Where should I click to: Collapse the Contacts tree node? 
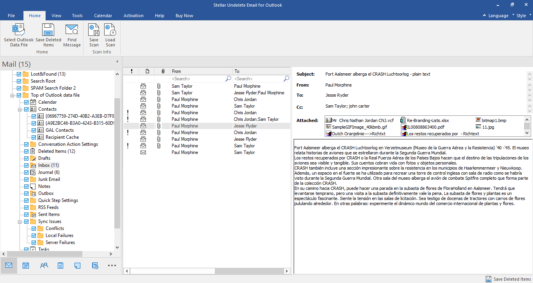20,109
